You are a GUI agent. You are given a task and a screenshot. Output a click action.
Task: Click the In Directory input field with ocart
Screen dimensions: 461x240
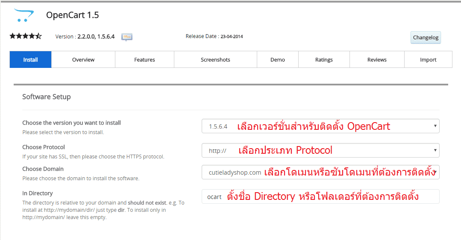click(x=320, y=196)
